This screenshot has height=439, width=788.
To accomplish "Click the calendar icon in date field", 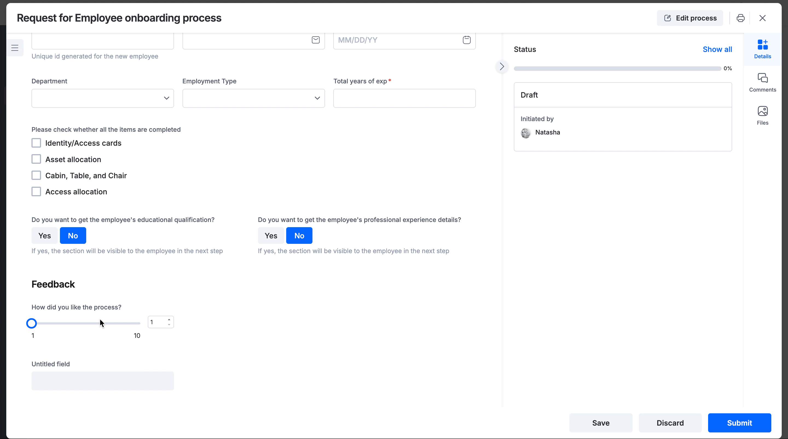I will pyautogui.click(x=466, y=40).
